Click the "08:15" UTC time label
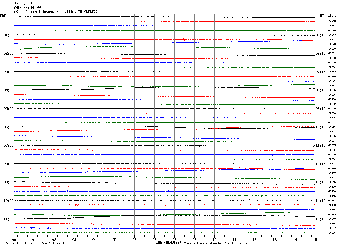Viewport: 337px width, 247px height. tap(321, 90)
